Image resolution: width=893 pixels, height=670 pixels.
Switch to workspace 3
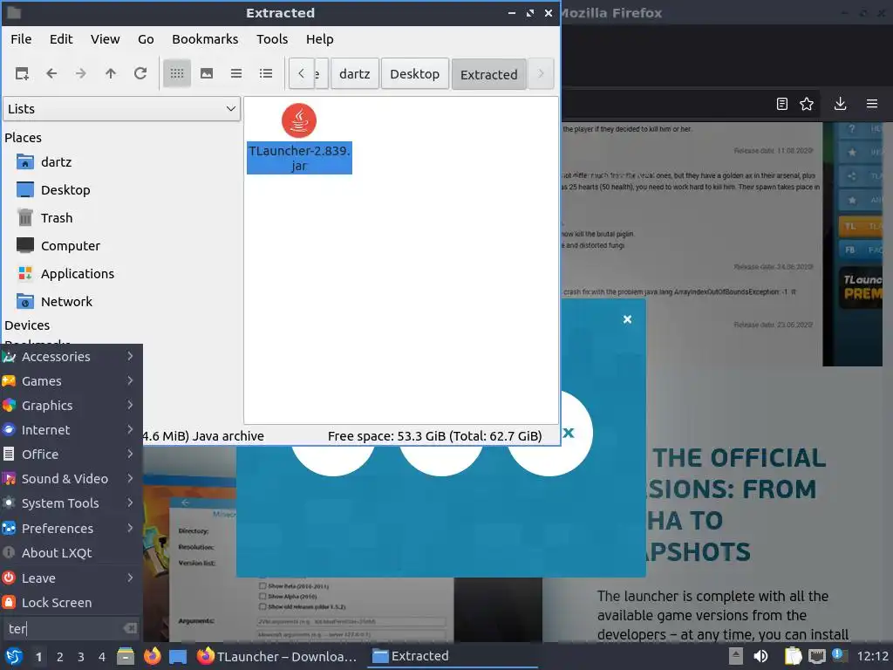pyautogui.click(x=81, y=657)
